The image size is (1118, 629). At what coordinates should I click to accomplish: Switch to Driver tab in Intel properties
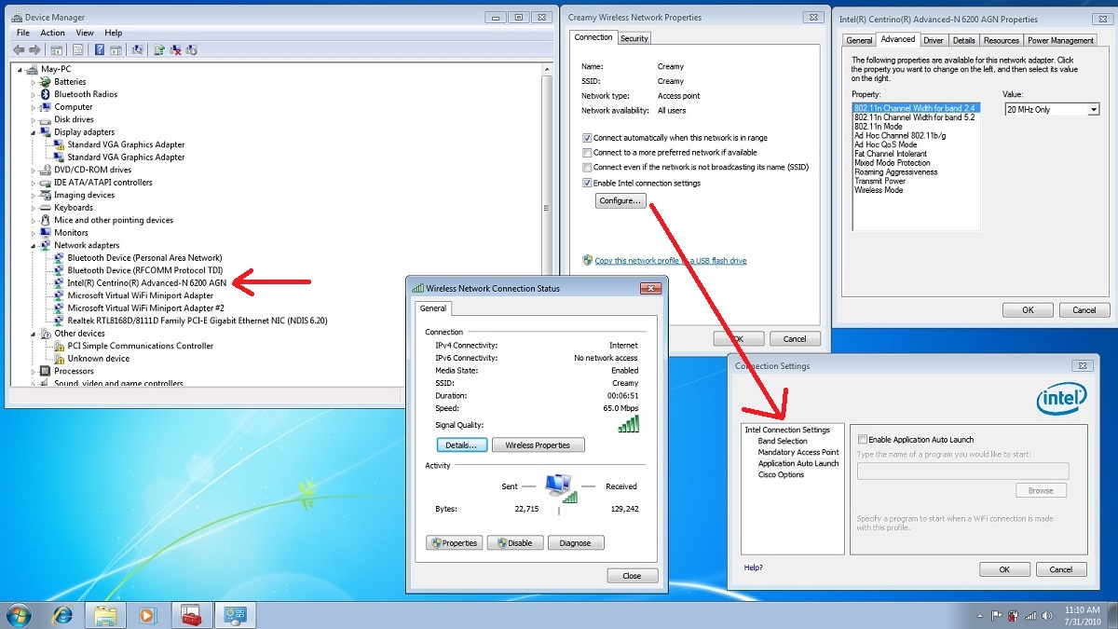[x=934, y=40]
